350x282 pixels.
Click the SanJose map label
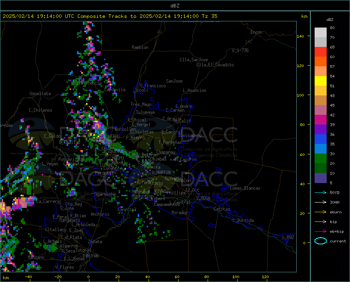pos(174,81)
